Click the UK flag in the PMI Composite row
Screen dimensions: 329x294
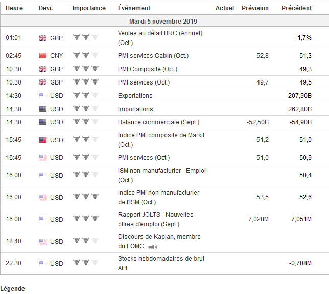[43, 69]
